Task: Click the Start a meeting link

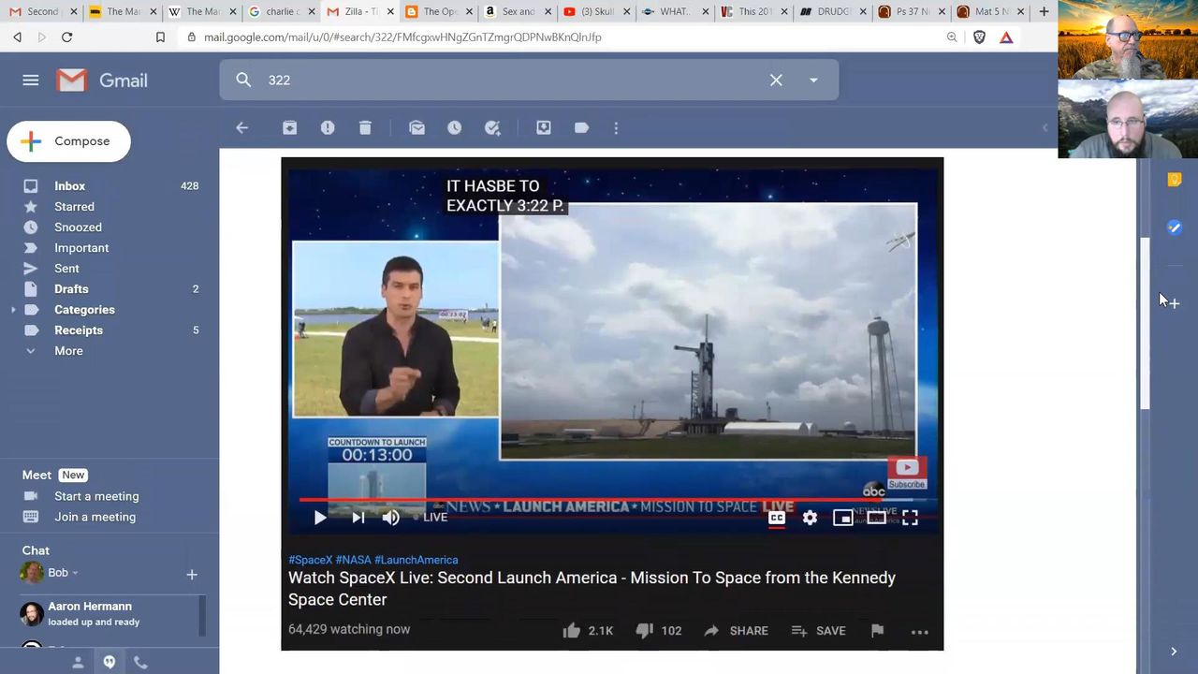Action: coord(96,496)
